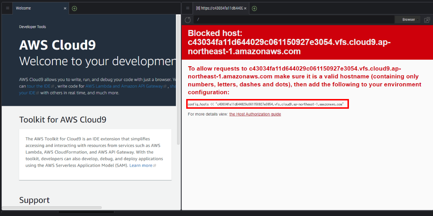Add a new tab in right pane
The image size is (433, 216).
point(254,8)
